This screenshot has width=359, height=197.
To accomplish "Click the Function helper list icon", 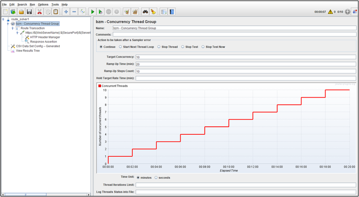I will pyautogui.click(x=163, y=12).
